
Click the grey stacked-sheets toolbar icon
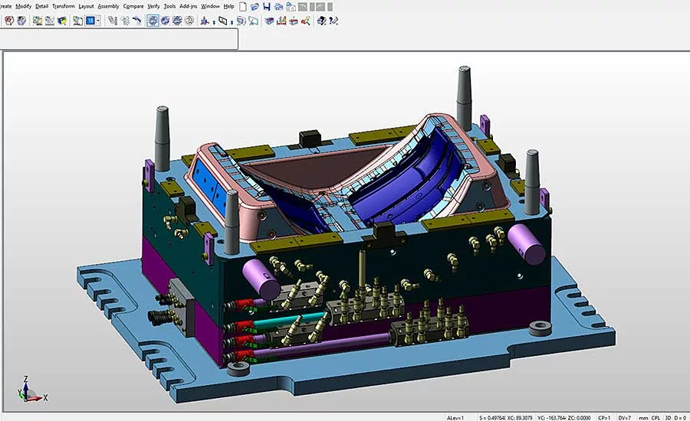pos(113,21)
